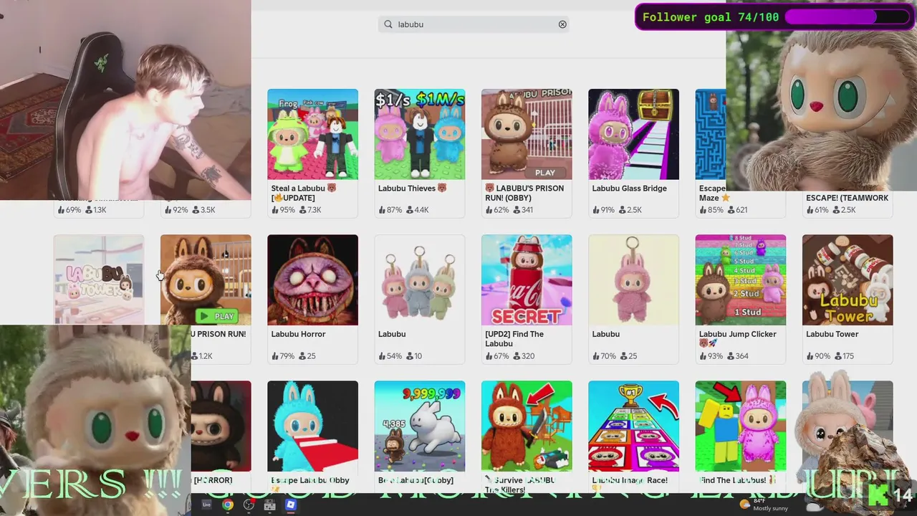The height and width of the screenshot is (516, 917).
Task: Open Find The Labubus thumbnail
Action: (740, 426)
